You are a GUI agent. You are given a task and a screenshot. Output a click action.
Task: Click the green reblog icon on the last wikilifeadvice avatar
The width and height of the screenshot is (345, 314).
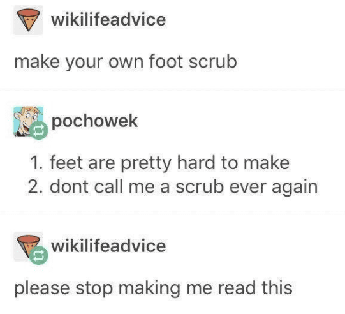[x=39, y=255]
